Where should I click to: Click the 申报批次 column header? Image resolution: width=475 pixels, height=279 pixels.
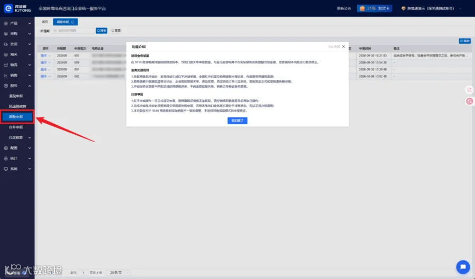(x=80, y=49)
